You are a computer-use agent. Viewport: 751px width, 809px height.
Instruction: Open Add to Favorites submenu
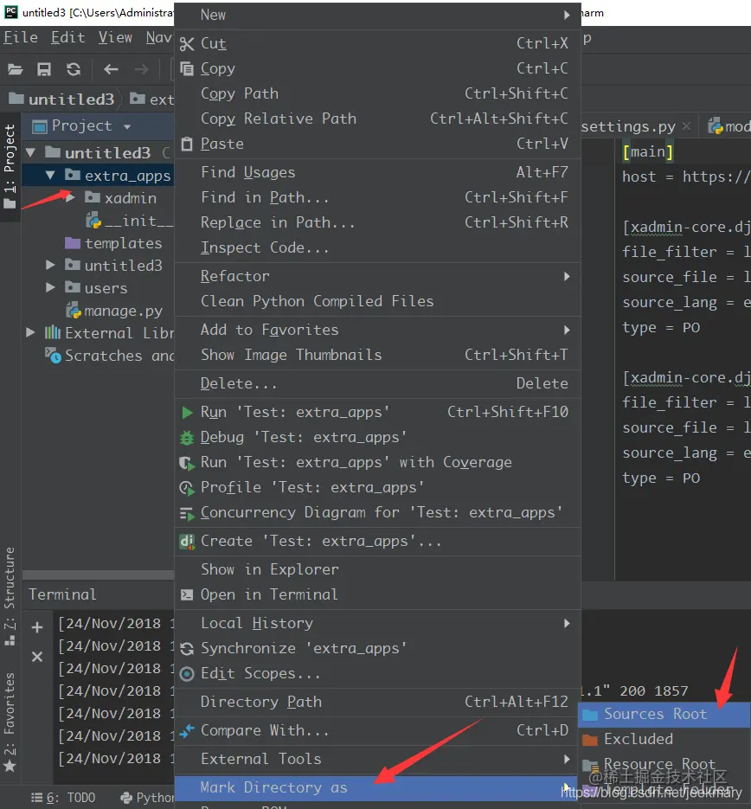[377, 330]
